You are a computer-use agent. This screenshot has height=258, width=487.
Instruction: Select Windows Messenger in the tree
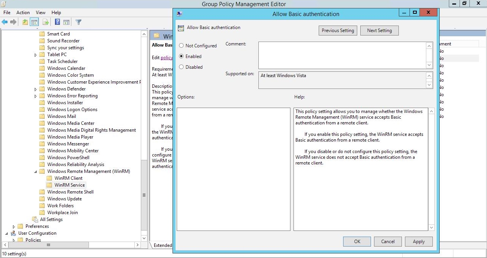pos(68,144)
